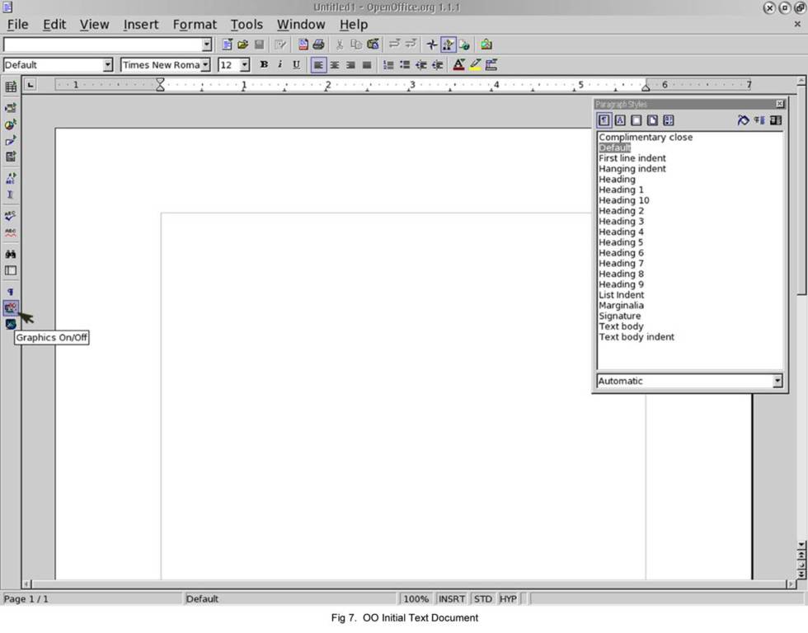Screen dimensions: 808x633
Task: Expand the font size 12 dropdown
Action: pos(246,65)
